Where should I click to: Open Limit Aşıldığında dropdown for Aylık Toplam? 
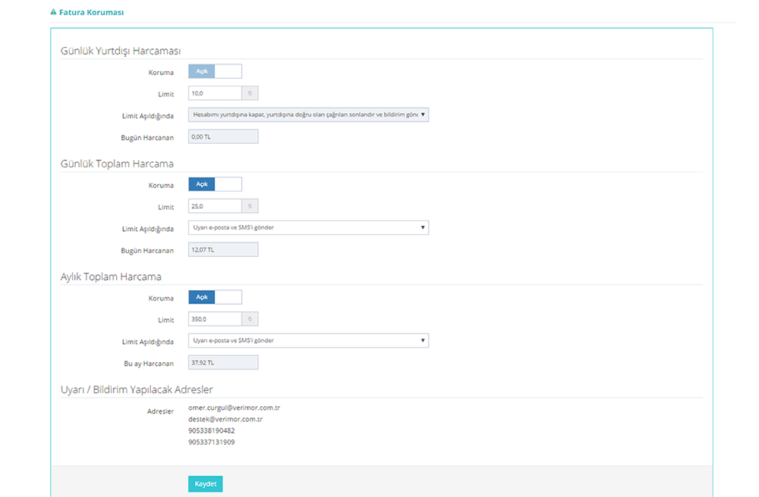click(308, 341)
